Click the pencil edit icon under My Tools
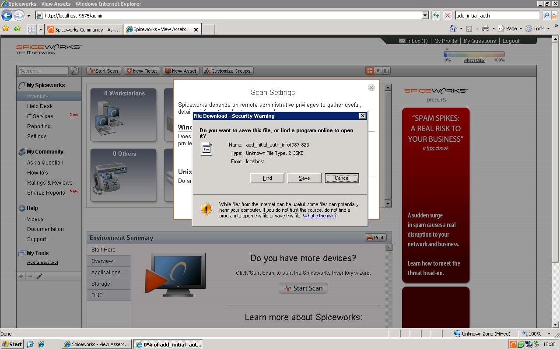This screenshot has width=560, height=350. tap(39, 276)
